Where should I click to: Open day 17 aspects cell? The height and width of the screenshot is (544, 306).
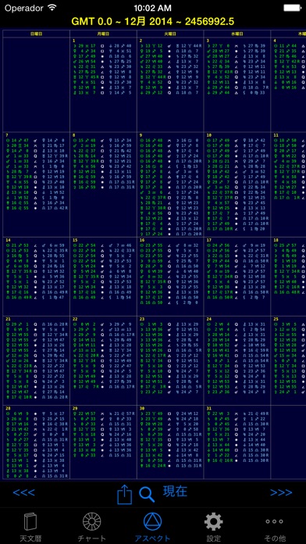[237, 276]
